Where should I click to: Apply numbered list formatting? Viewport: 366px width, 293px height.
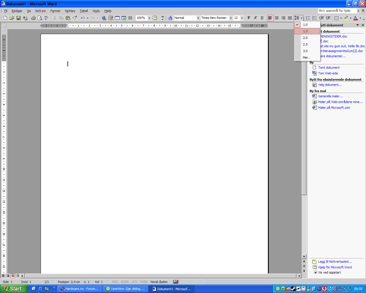(x=308, y=18)
